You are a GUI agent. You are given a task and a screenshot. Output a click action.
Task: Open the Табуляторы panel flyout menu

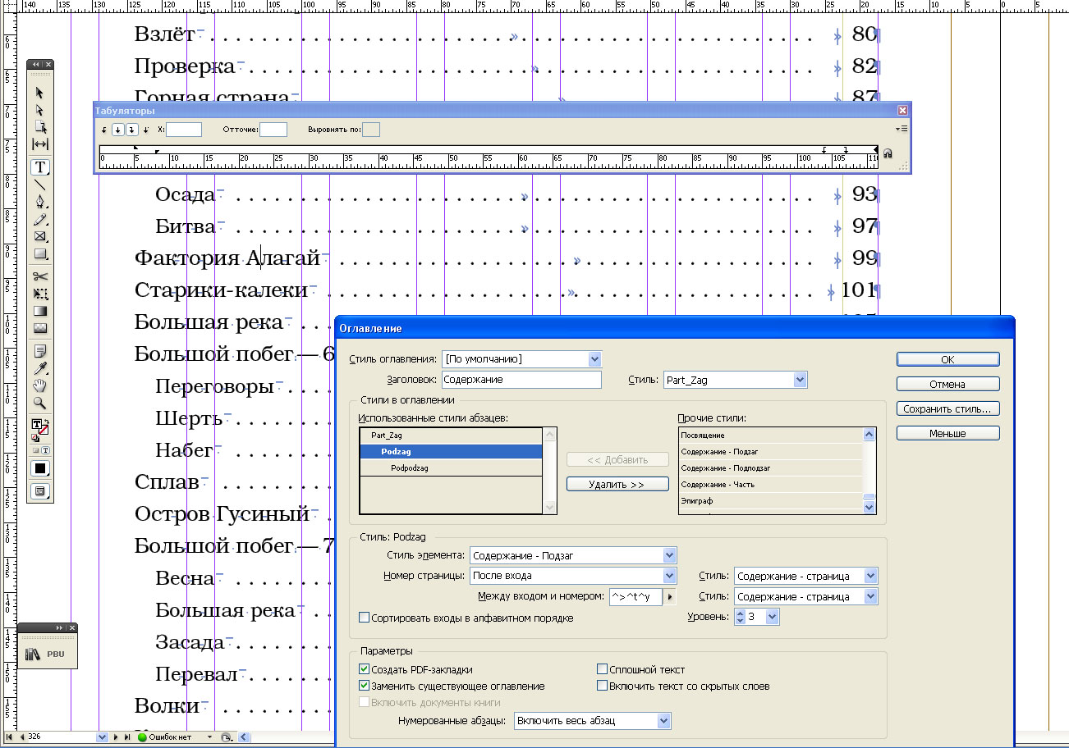[902, 129]
